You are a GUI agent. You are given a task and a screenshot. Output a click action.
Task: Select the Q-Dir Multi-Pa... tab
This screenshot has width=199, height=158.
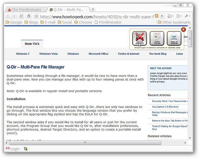(x=68, y=10)
